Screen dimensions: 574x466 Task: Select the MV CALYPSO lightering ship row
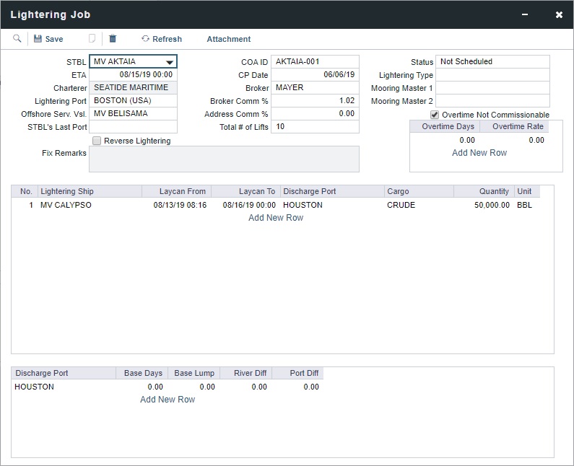(x=66, y=205)
